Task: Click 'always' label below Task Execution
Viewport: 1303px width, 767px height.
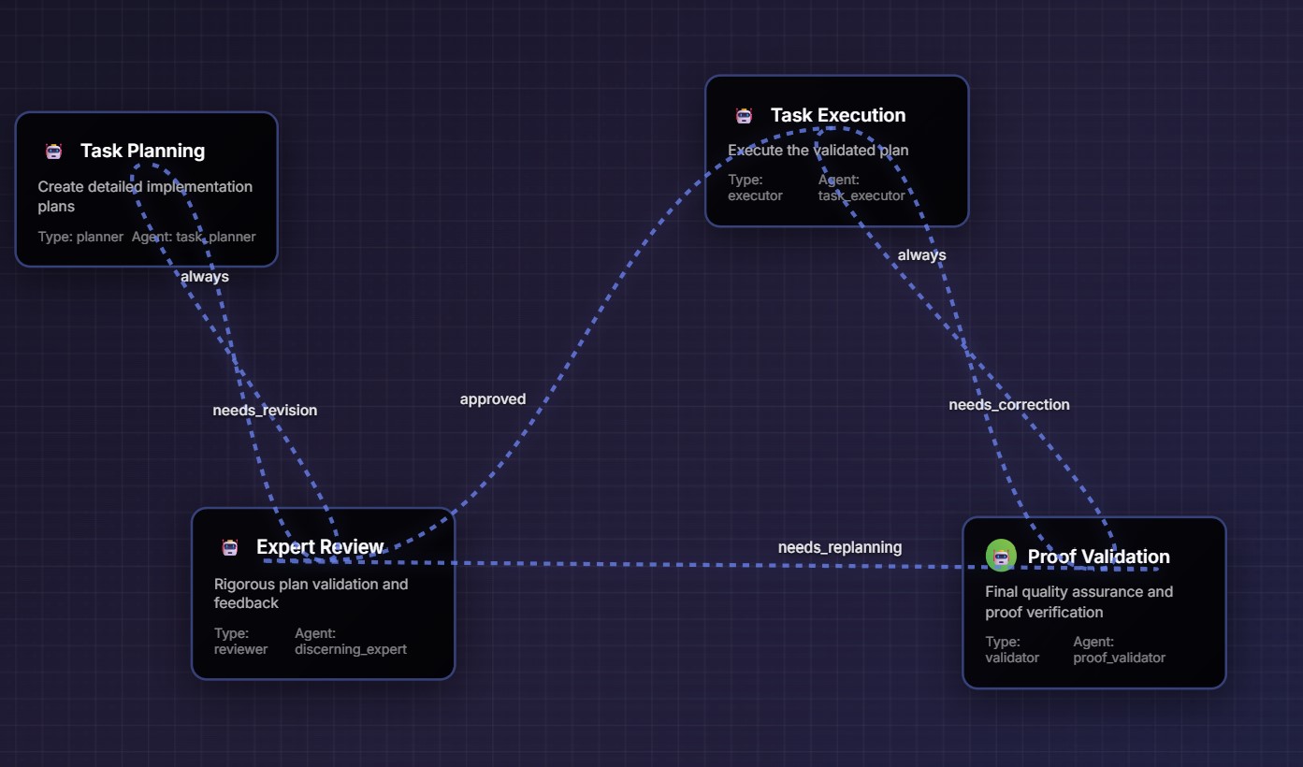Action: 921,255
